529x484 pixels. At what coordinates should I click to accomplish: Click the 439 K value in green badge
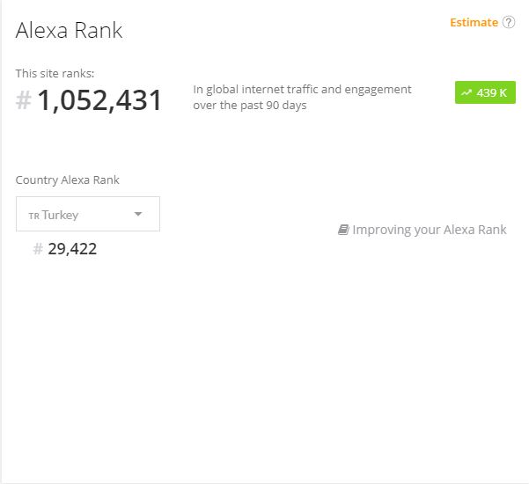coord(491,93)
